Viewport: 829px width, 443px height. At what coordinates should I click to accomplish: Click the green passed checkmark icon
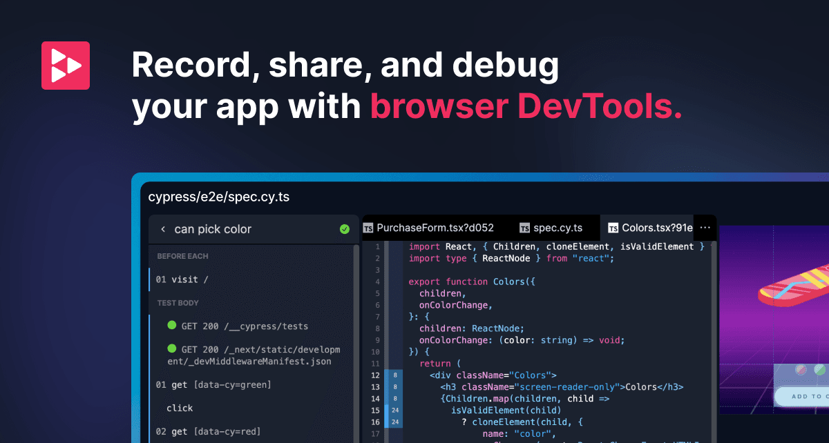(x=345, y=229)
